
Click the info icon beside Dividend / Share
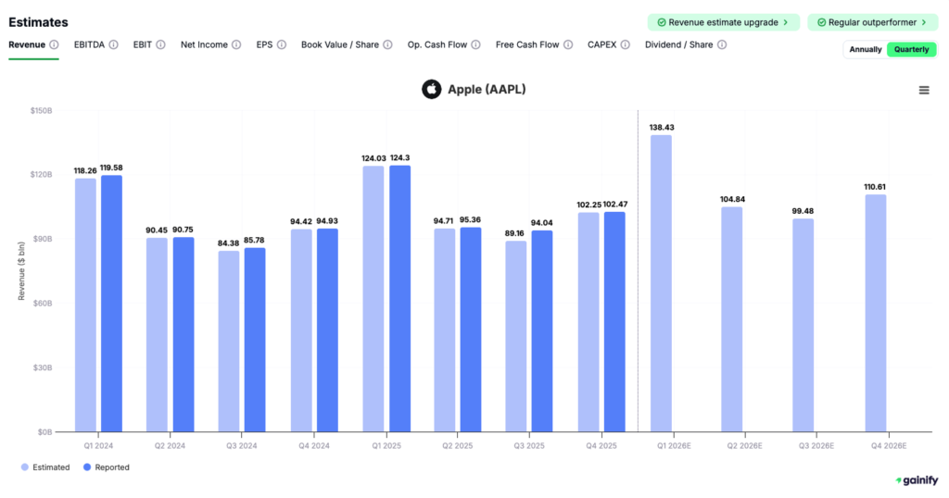(x=721, y=44)
